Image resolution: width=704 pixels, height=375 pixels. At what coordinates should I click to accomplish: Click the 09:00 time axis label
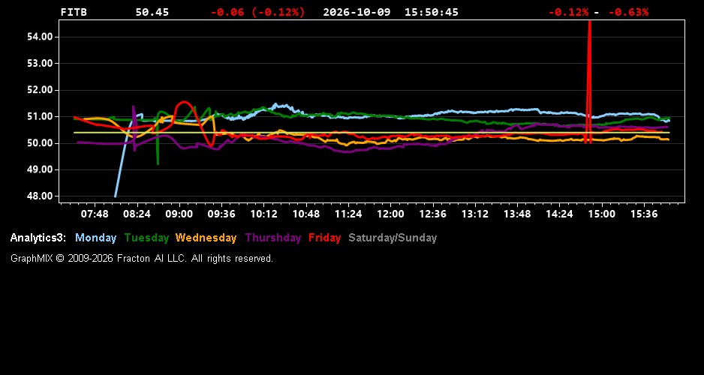179,214
